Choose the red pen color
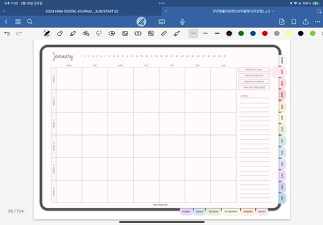Screen dimensions: 323x225 coord(265,33)
